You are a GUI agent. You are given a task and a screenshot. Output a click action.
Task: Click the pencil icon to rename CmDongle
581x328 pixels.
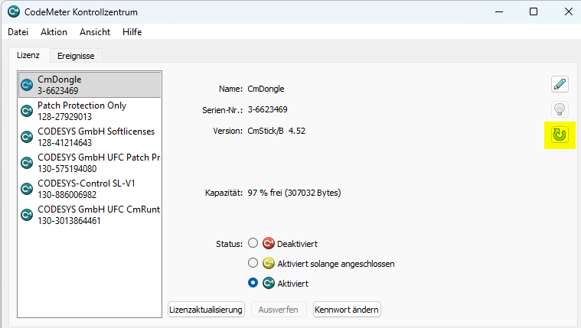[x=560, y=85]
